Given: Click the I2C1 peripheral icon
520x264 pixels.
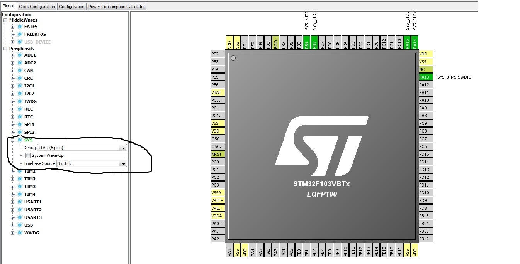Looking at the screenshot, I should [x=19, y=86].
